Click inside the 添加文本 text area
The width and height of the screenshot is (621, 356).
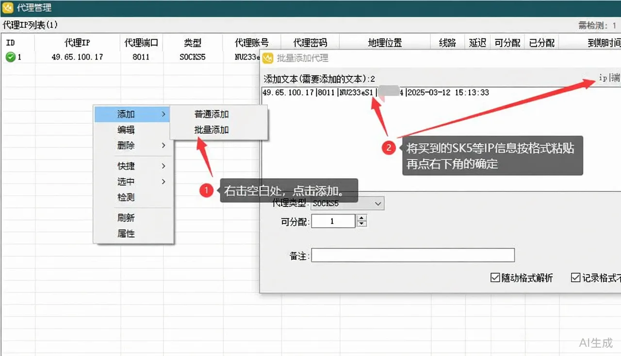[441, 140]
